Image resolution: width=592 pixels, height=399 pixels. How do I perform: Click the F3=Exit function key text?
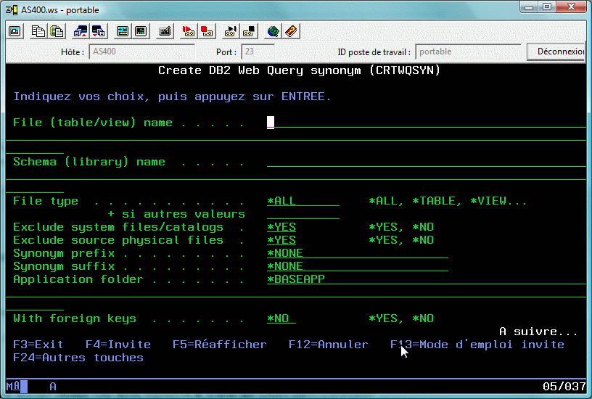tap(38, 345)
